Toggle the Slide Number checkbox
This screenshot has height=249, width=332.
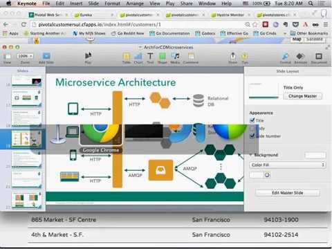tap(252, 136)
